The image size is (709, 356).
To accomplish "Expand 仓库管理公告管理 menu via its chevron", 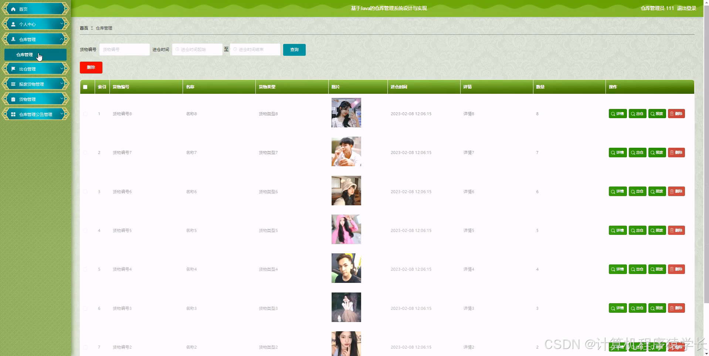I will point(62,114).
